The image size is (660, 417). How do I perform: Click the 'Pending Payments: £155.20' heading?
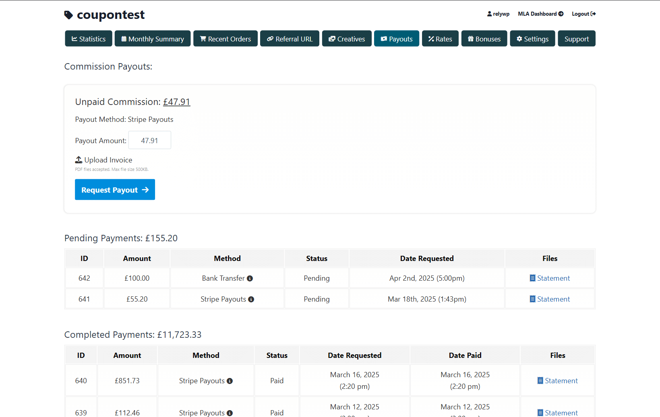[121, 238]
